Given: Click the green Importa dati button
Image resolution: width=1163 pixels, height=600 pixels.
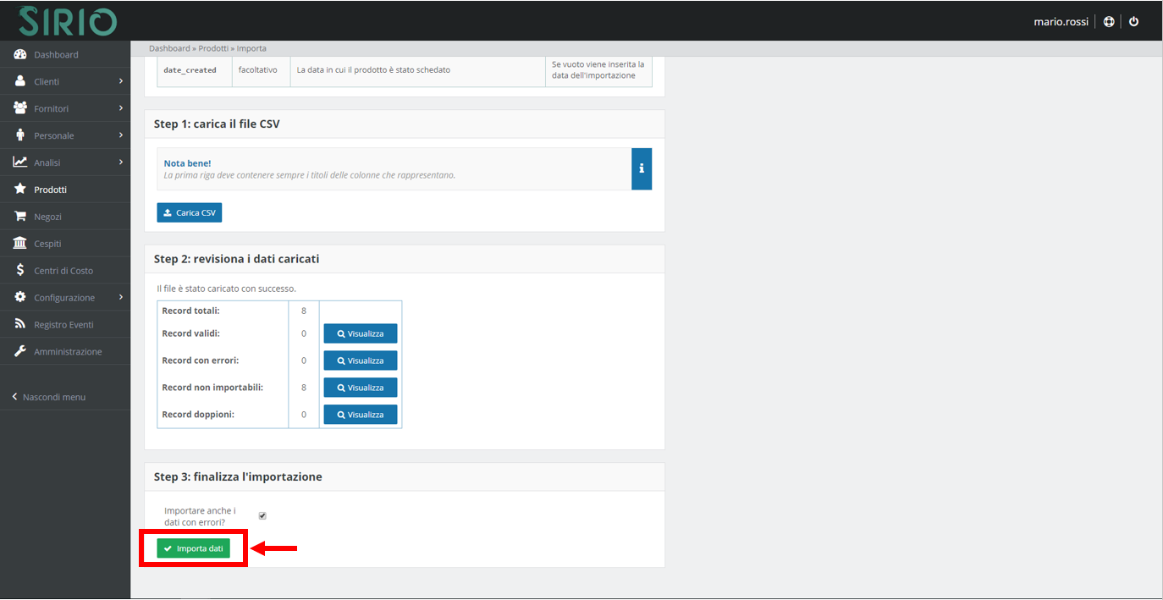Looking at the screenshot, I should [193, 548].
